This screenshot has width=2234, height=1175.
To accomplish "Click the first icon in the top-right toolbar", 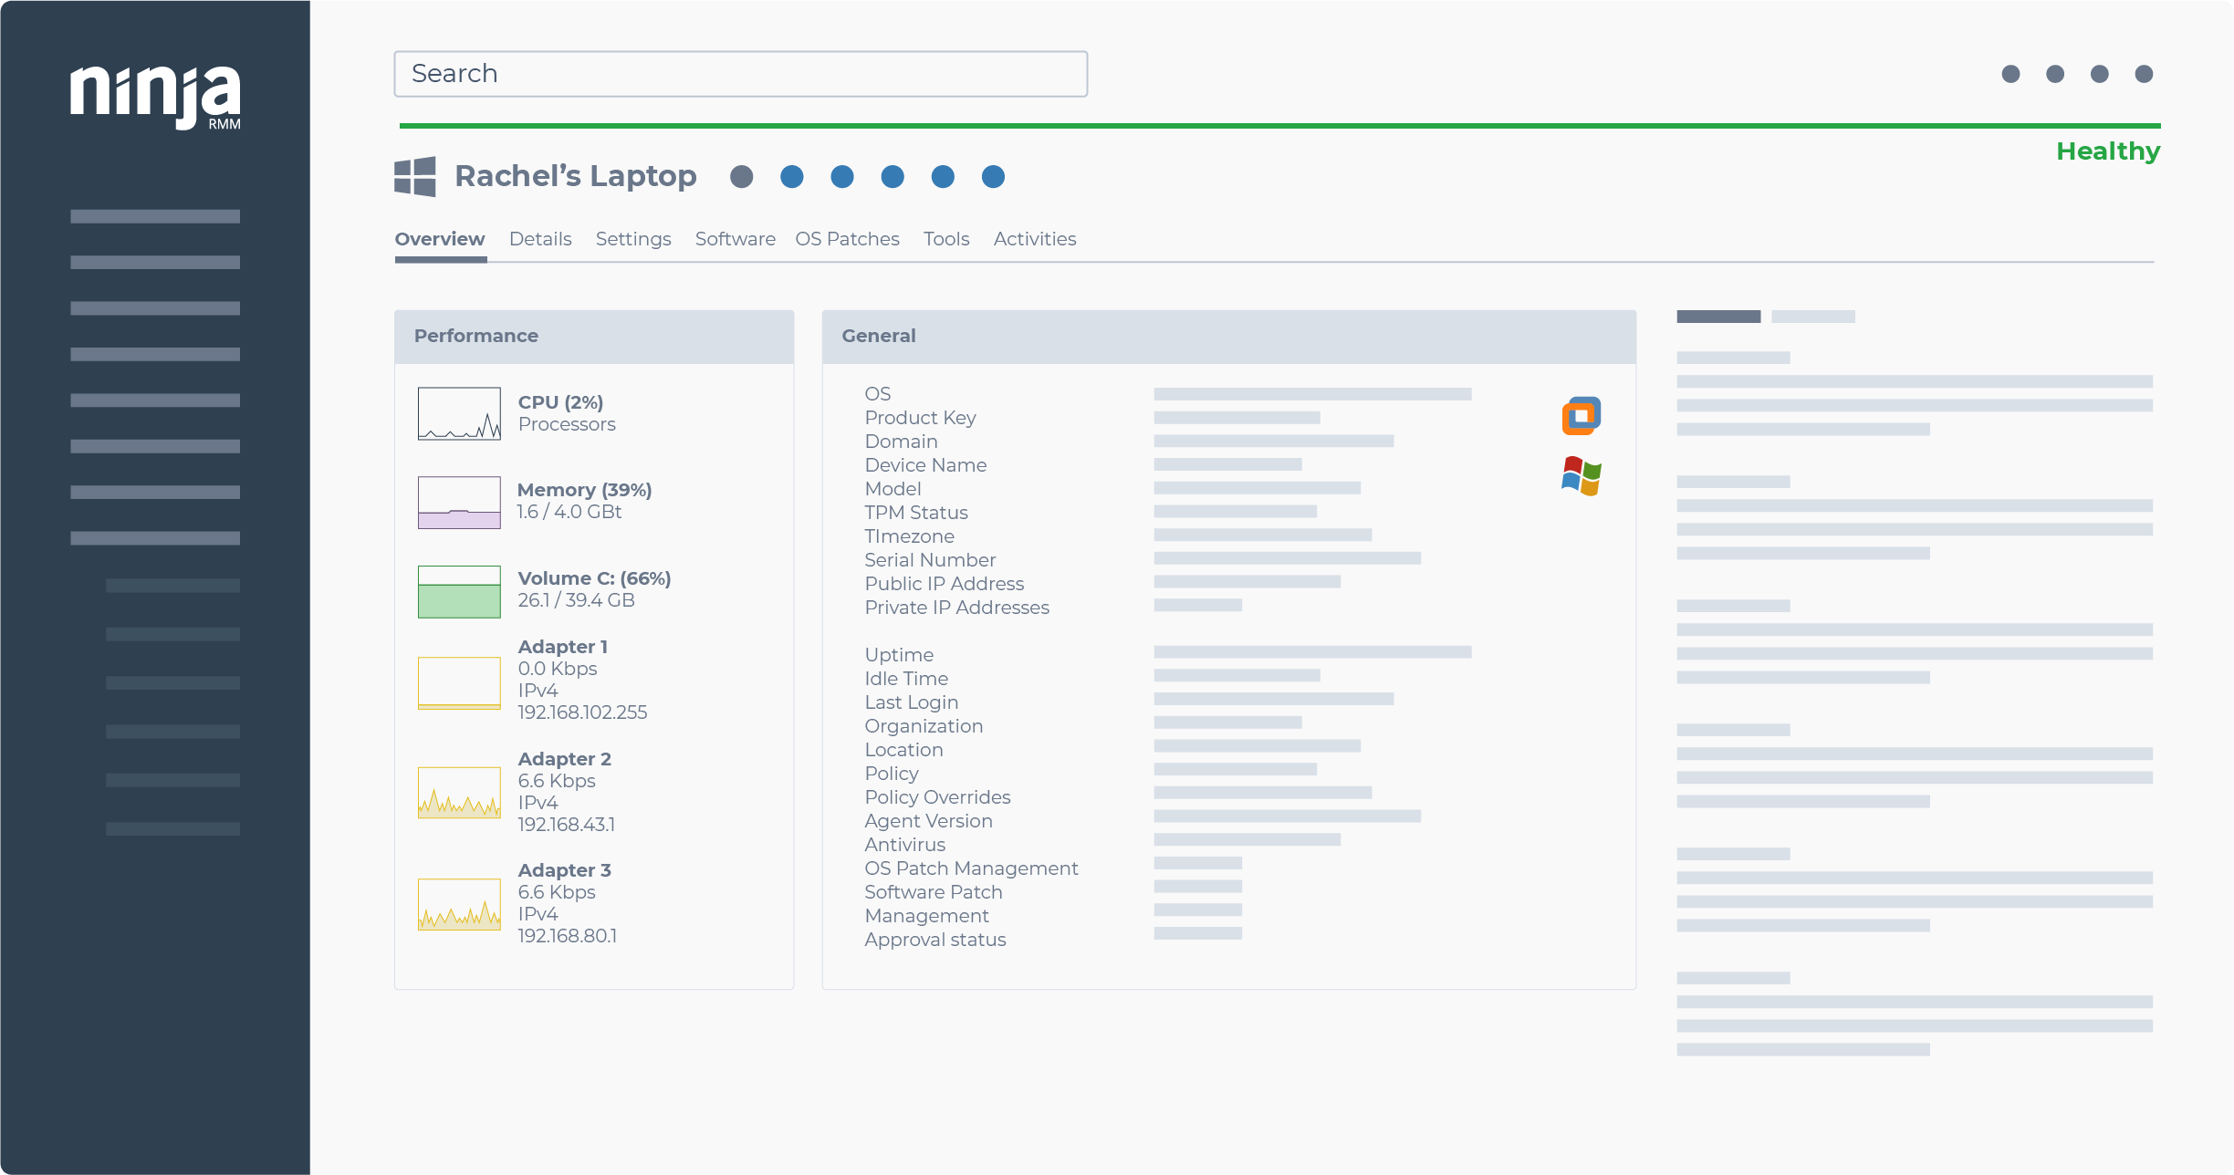I will [2011, 76].
